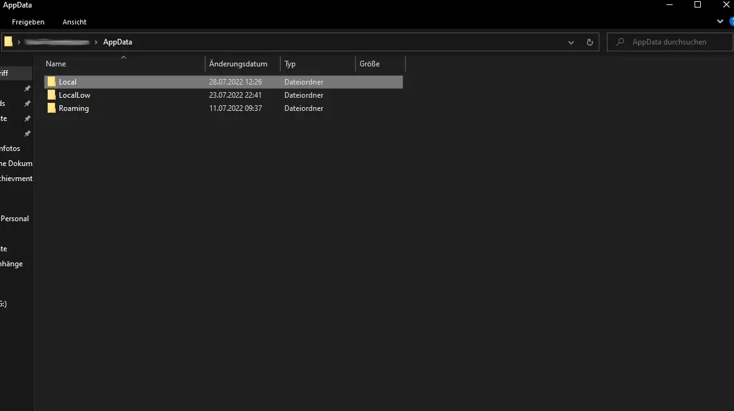Select the Local folder row
734x411 pixels.
tap(224, 82)
